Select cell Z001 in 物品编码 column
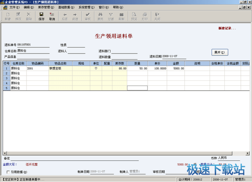Image resolution: width=252 pixels, height=182 pixels. tap(38, 68)
